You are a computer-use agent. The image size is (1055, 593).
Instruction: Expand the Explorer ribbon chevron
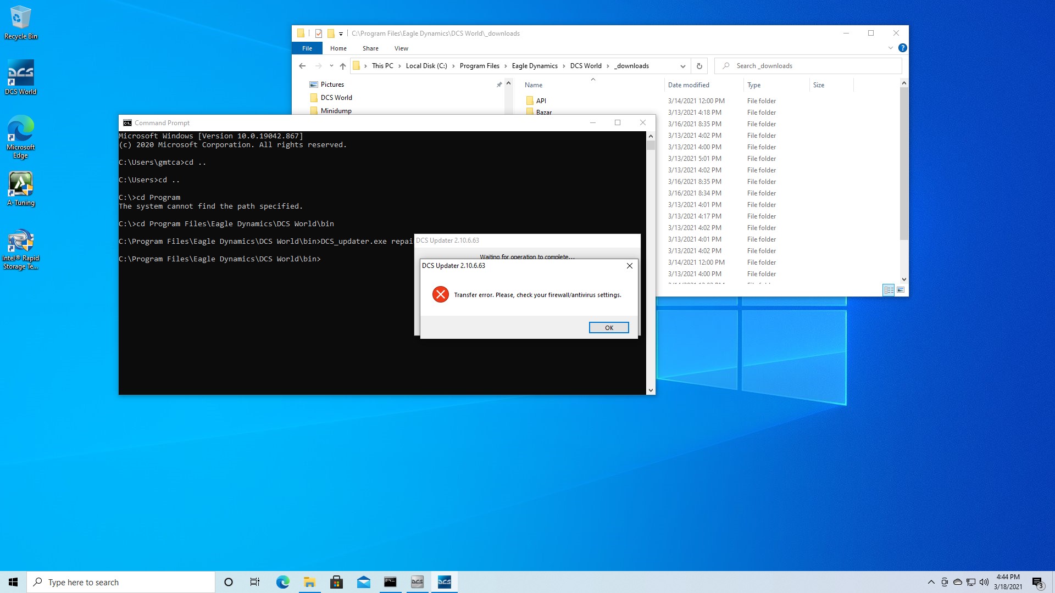(890, 48)
